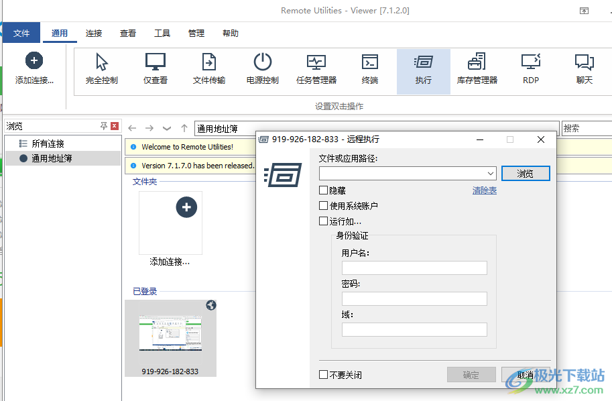Screen dimensions: 612x401
Task: Click the Version 7.1.7.0 released notice
Action: (x=198, y=166)
